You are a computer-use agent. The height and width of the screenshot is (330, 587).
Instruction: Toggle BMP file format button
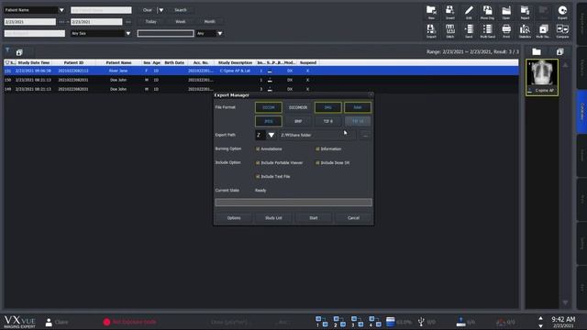pos(298,121)
